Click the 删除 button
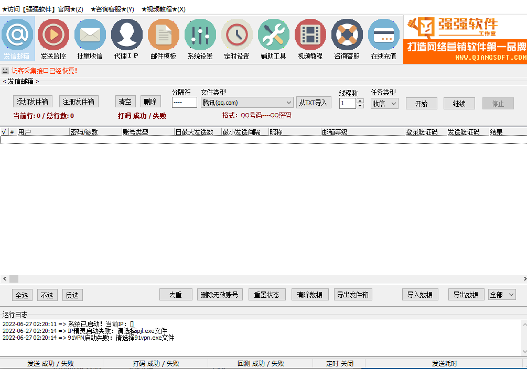Viewport: 527px width, 369px height. [x=150, y=102]
